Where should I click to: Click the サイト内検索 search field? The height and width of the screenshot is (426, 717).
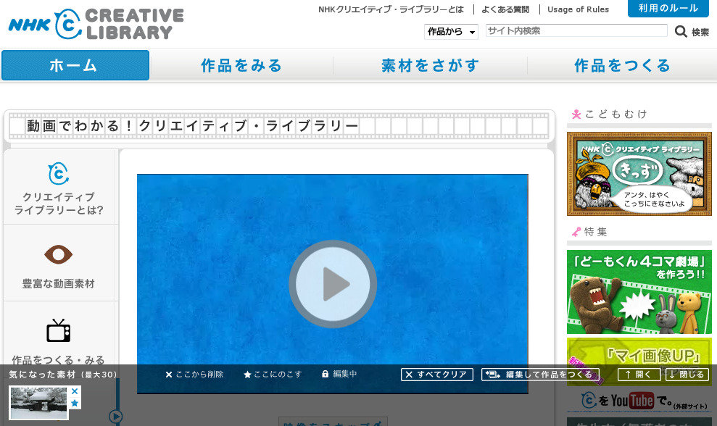pyautogui.click(x=576, y=30)
